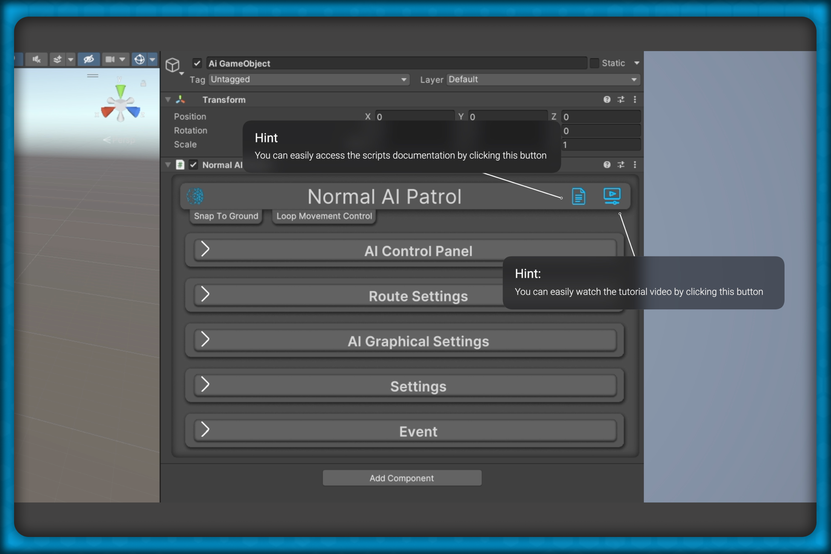Open Normal AI component three-dot menu

[x=635, y=165]
